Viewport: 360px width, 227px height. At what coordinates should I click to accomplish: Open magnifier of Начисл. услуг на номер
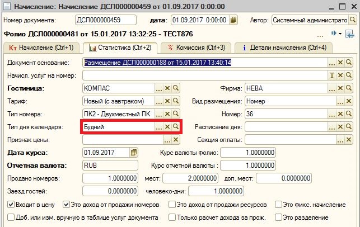[x=348, y=75]
